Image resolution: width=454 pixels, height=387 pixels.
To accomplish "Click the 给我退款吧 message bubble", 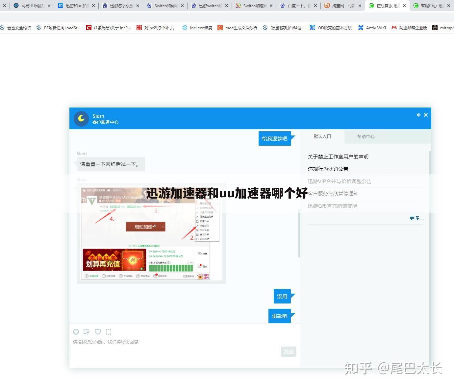I will (275, 138).
